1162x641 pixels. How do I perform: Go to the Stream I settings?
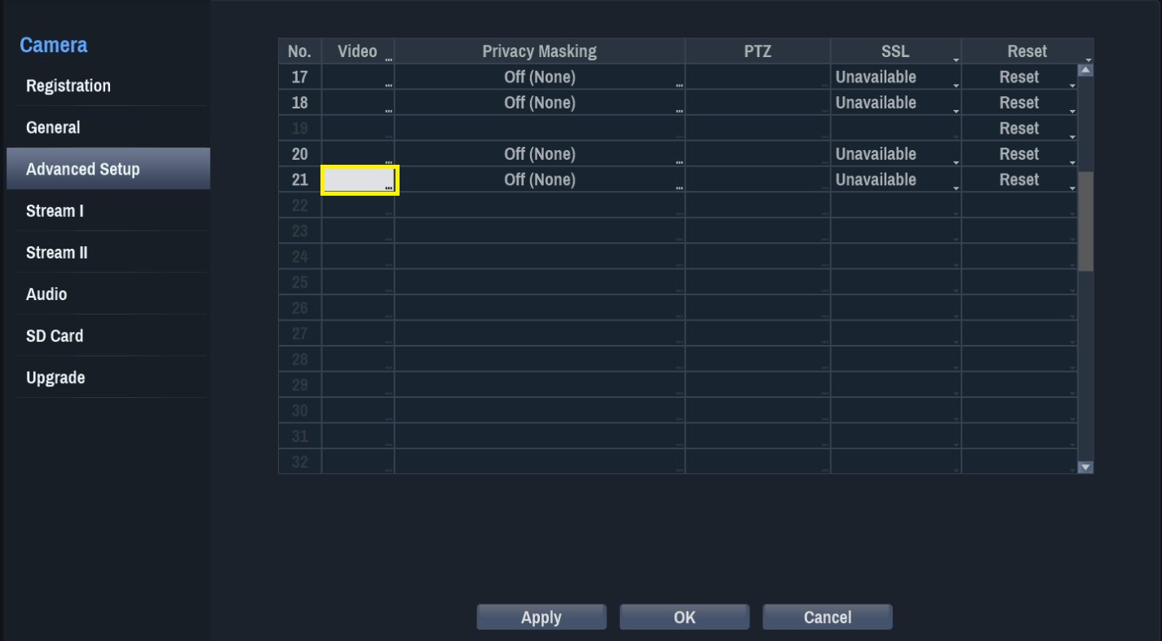coord(108,210)
